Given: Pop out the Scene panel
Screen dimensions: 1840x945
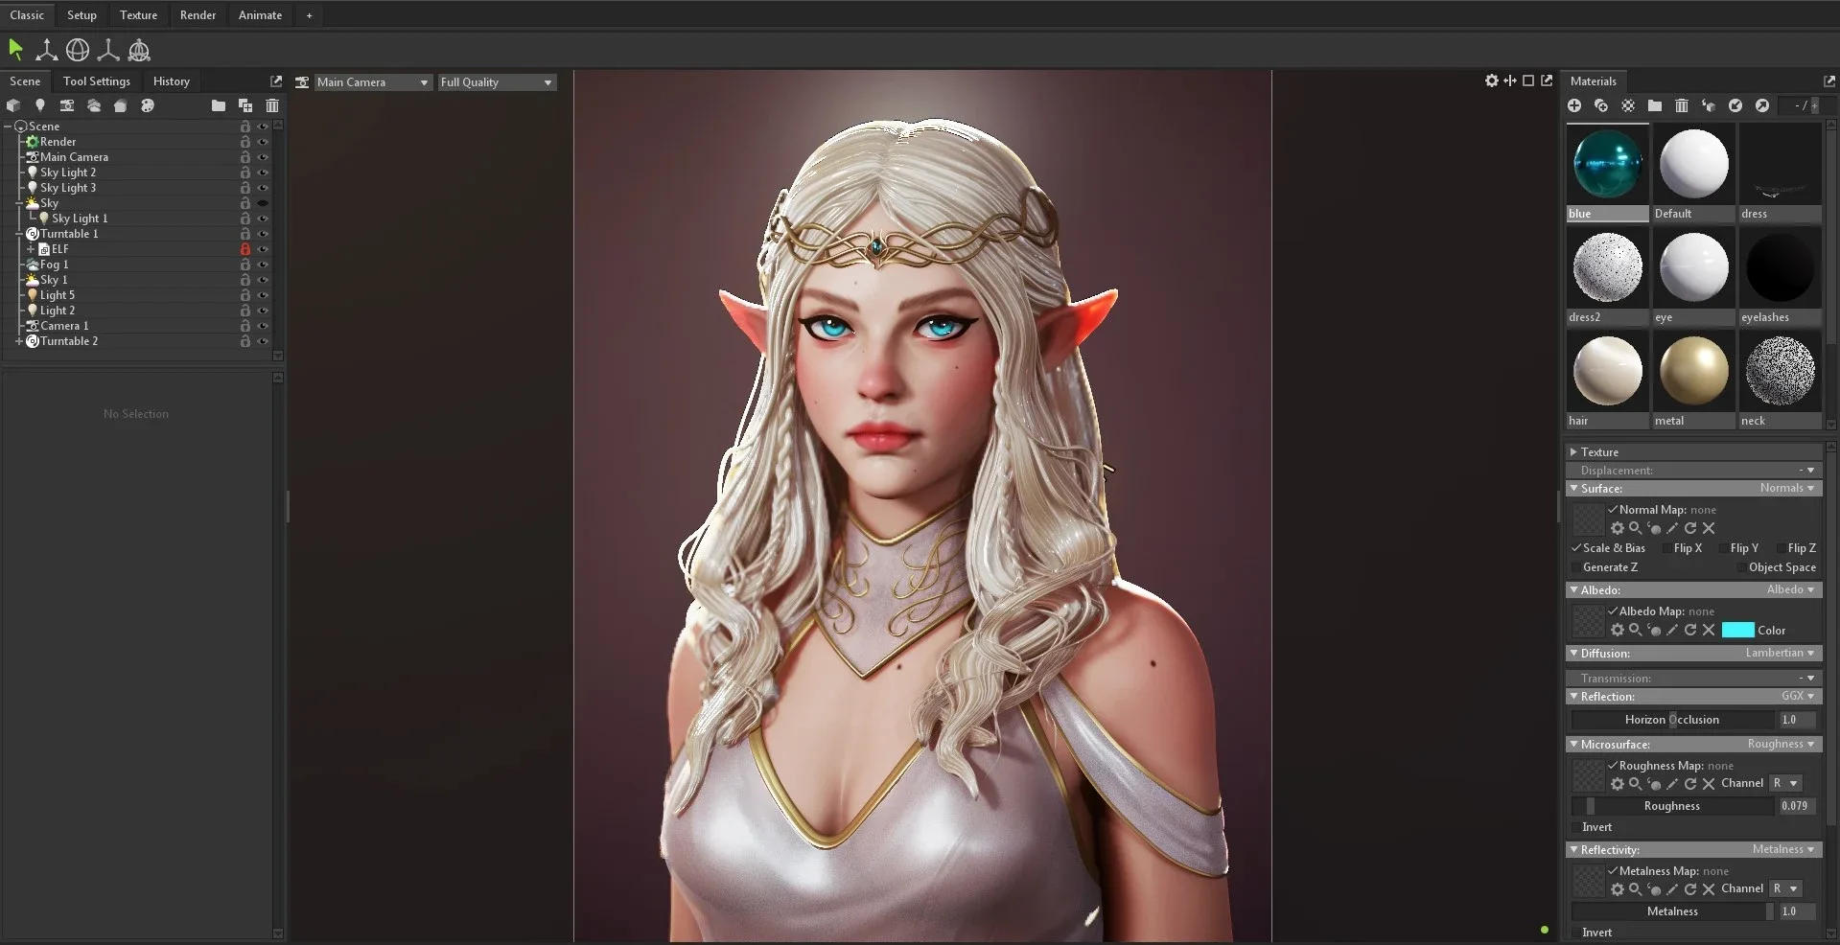Looking at the screenshot, I should (x=276, y=81).
